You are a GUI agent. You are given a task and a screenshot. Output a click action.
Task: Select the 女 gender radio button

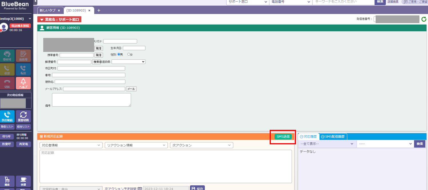point(129,54)
